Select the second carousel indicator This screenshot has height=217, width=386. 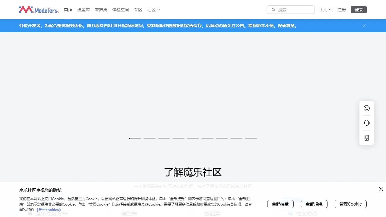150,138
